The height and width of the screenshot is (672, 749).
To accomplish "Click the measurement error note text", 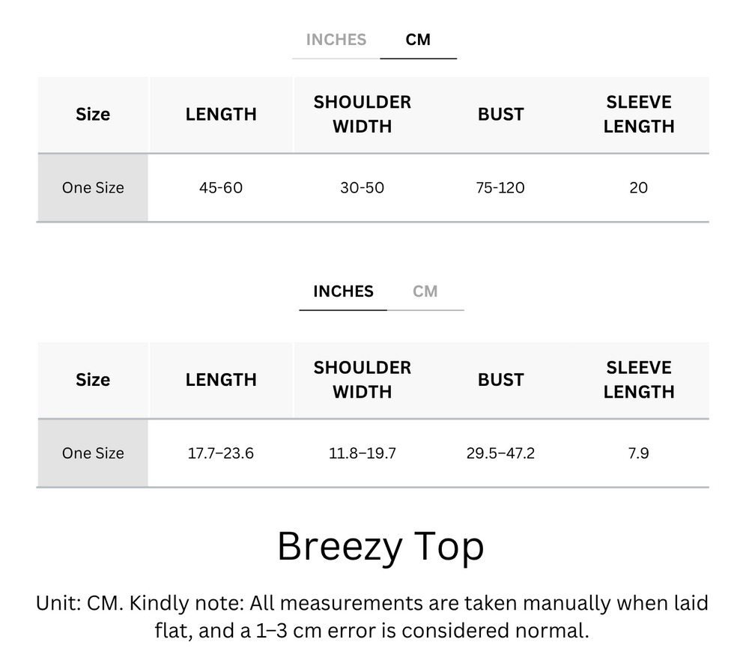I will (x=372, y=617).
